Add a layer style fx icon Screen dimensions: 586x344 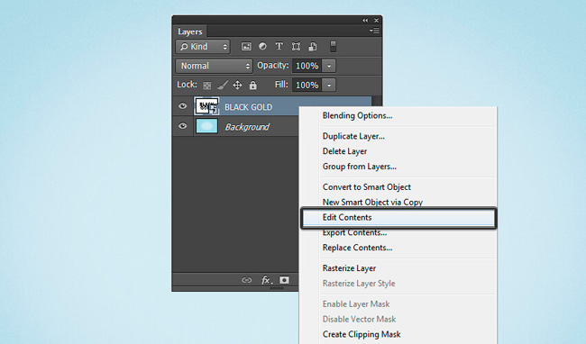[x=266, y=280]
